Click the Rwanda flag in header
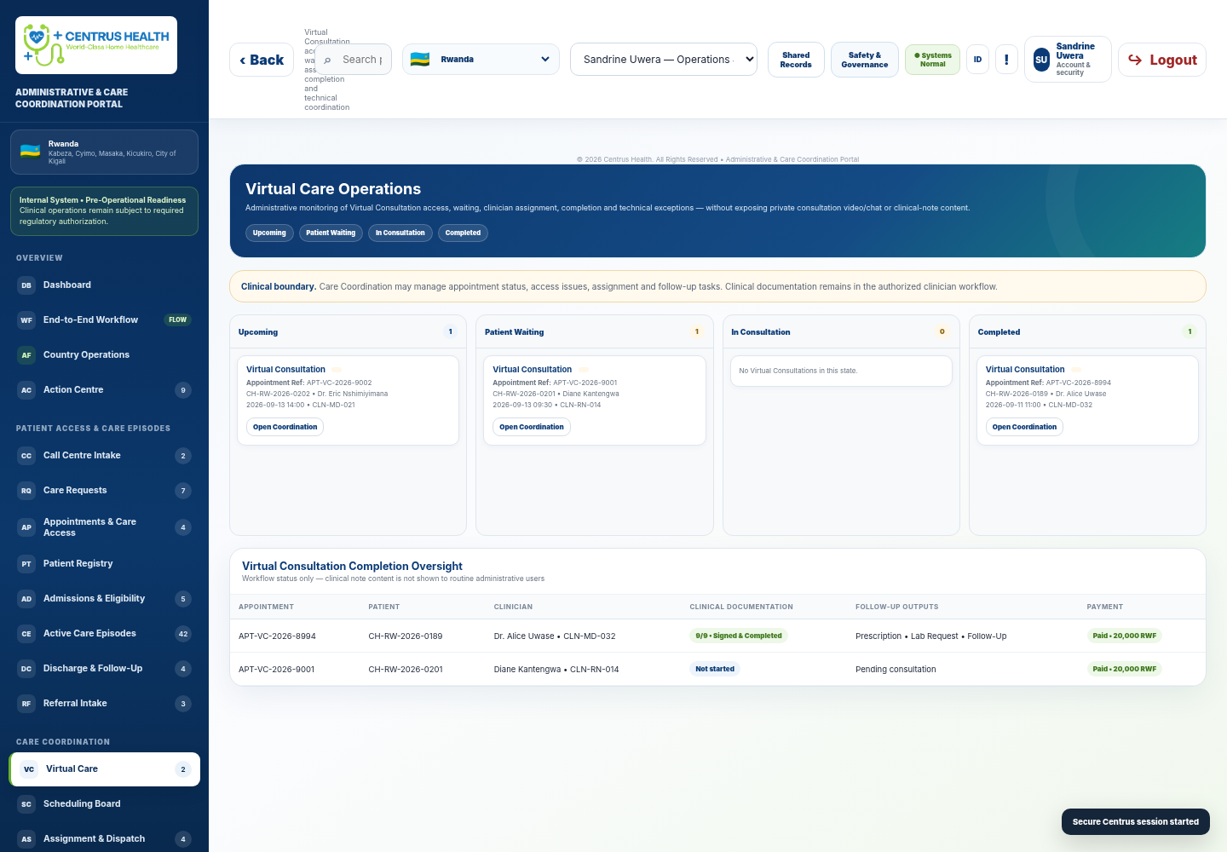Viewport: 1227px width, 852px height. click(420, 60)
